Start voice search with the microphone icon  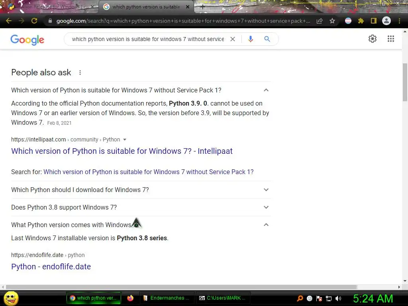pyautogui.click(x=251, y=39)
